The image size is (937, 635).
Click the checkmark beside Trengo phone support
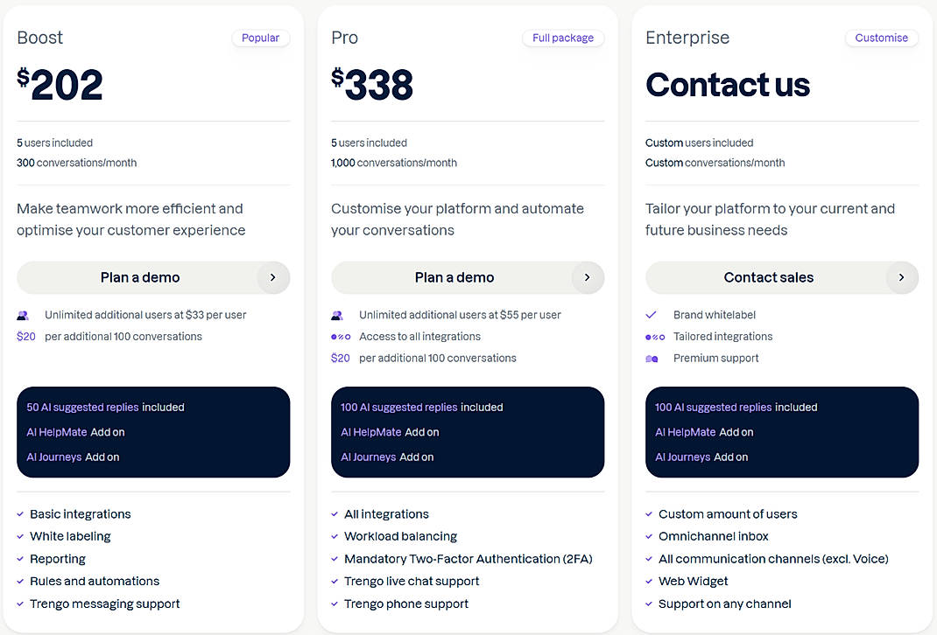(x=335, y=604)
